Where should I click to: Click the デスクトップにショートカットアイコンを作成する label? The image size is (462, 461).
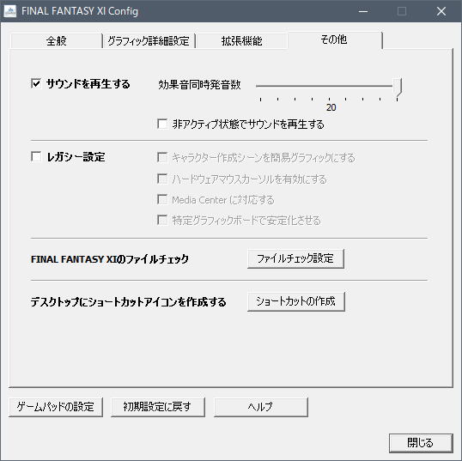[129, 302]
